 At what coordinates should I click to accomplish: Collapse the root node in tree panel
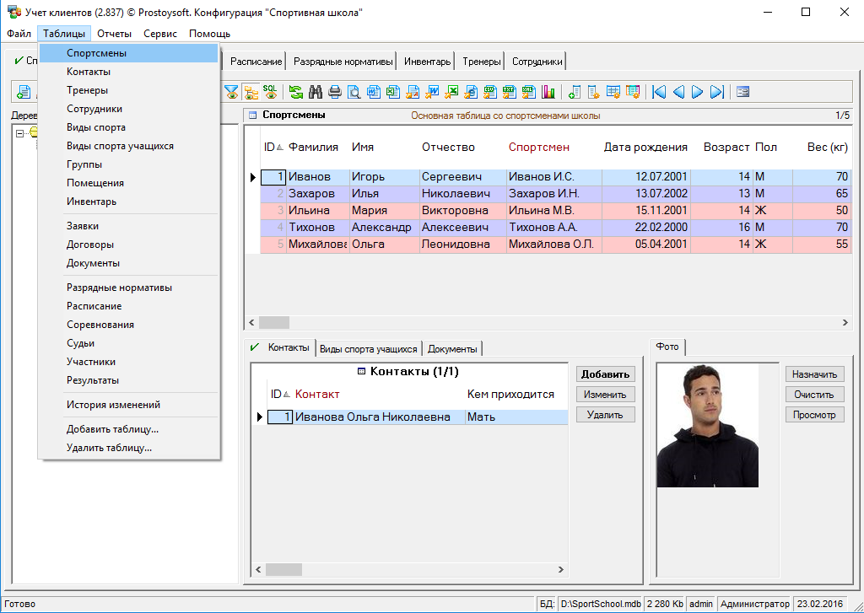(19, 132)
